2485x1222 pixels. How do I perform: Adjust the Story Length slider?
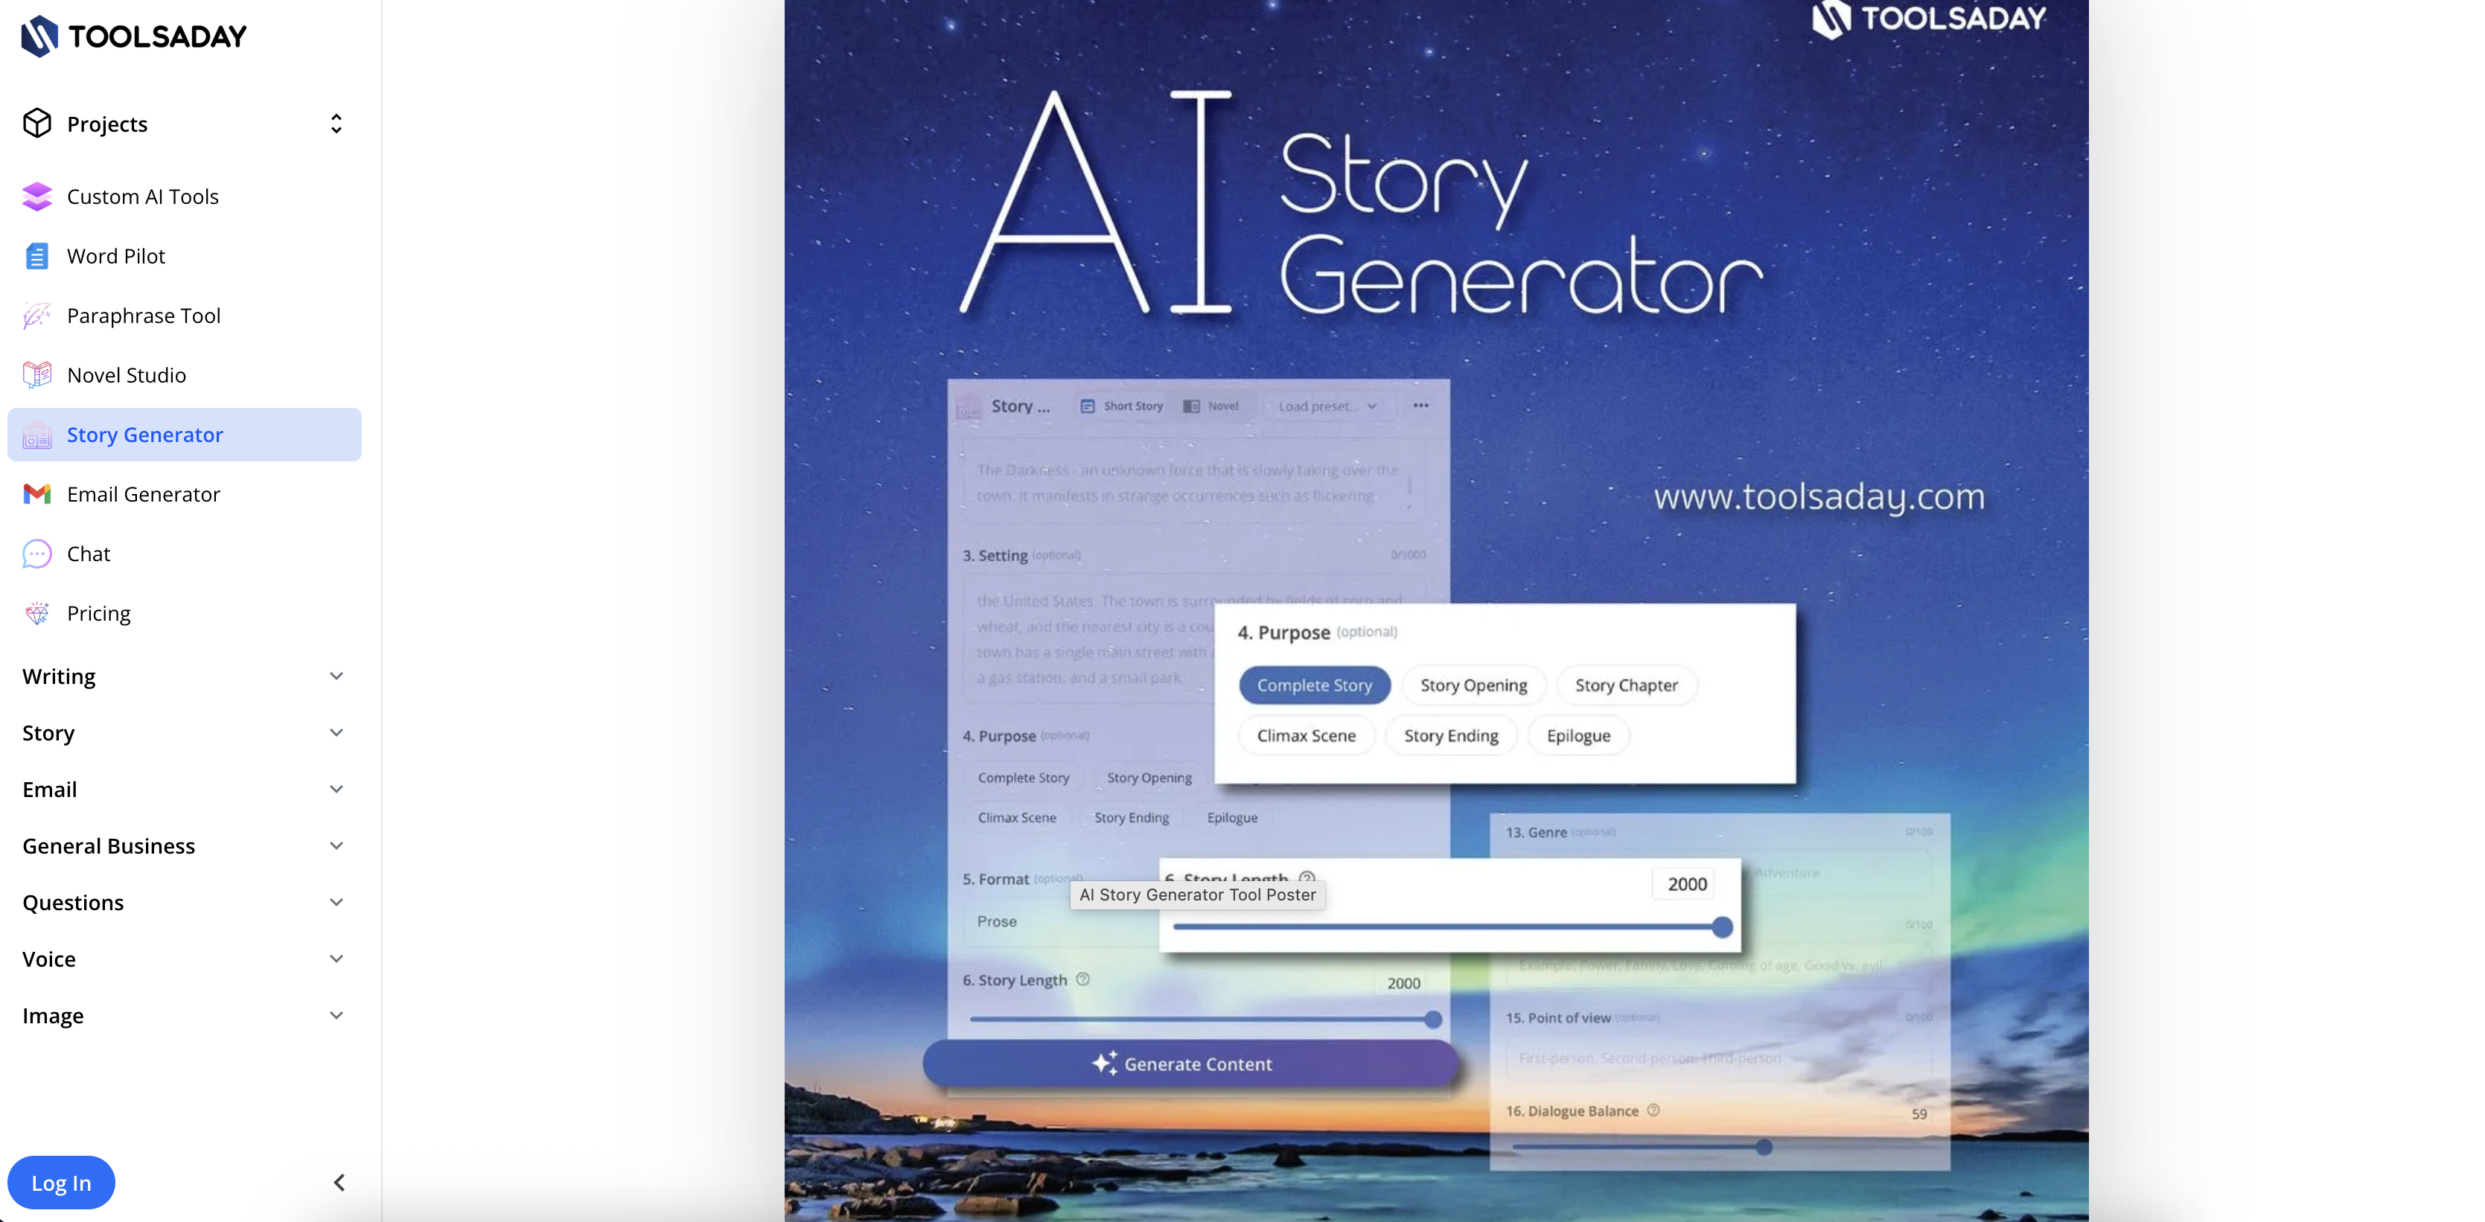click(1721, 927)
